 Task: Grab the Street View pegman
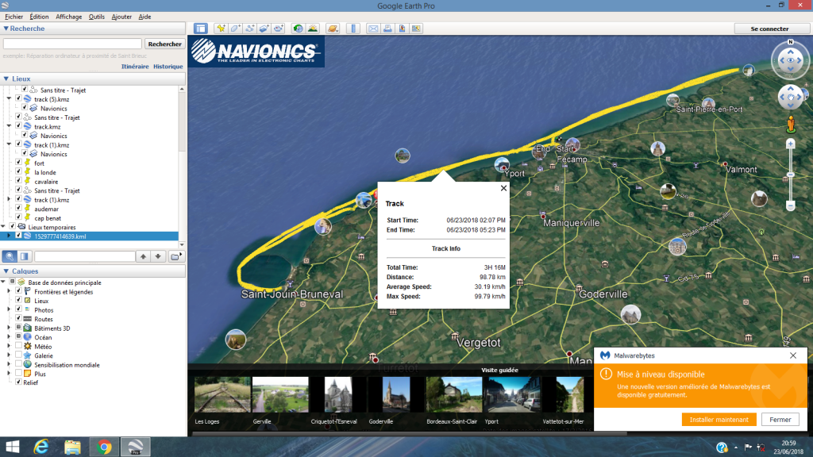click(791, 125)
